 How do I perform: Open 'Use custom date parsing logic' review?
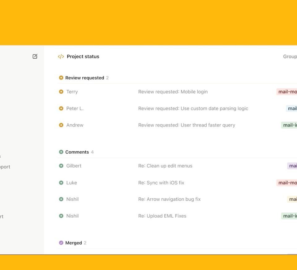[193, 109]
